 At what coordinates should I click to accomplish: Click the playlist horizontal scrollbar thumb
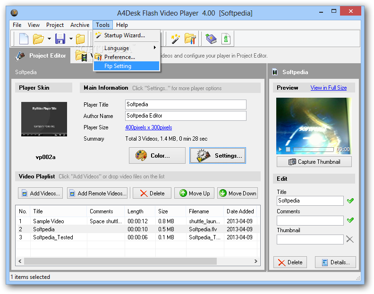coord(120,261)
